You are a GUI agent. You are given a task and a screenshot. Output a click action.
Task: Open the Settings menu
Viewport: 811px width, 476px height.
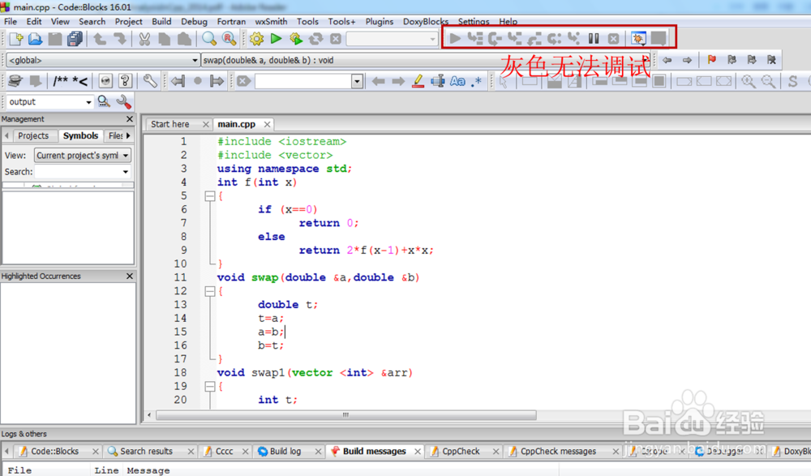point(474,21)
